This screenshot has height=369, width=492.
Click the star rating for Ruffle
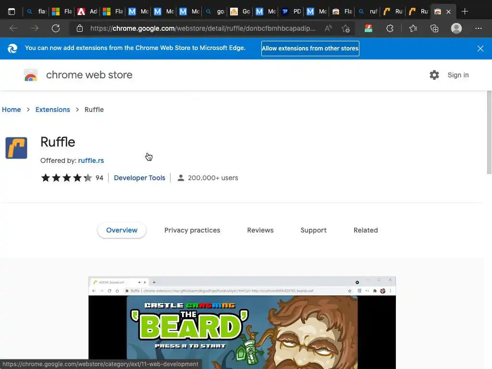(x=66, y=178)
